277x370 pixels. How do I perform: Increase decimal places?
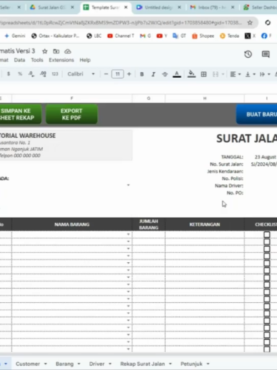[x=43, y=74]
